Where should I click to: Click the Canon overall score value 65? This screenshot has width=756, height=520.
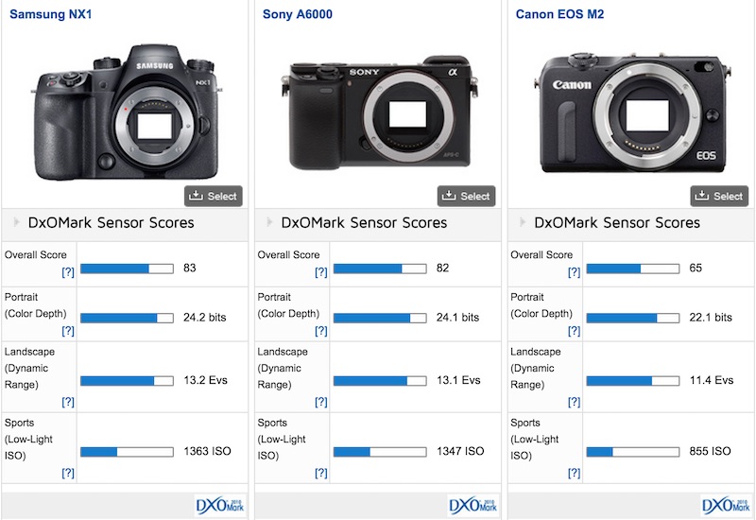tap(696, 268)
